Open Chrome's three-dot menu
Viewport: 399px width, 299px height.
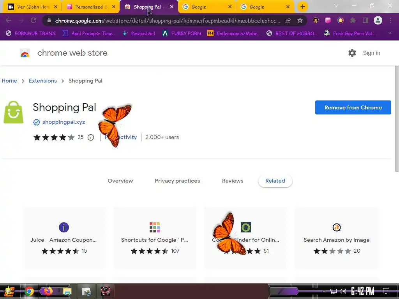click(390, 20)
